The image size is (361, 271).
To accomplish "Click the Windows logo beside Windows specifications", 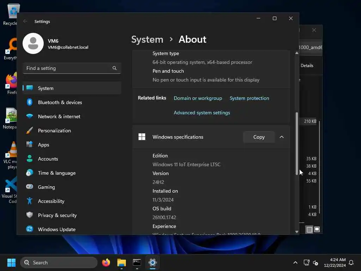I will click(142, 137).
